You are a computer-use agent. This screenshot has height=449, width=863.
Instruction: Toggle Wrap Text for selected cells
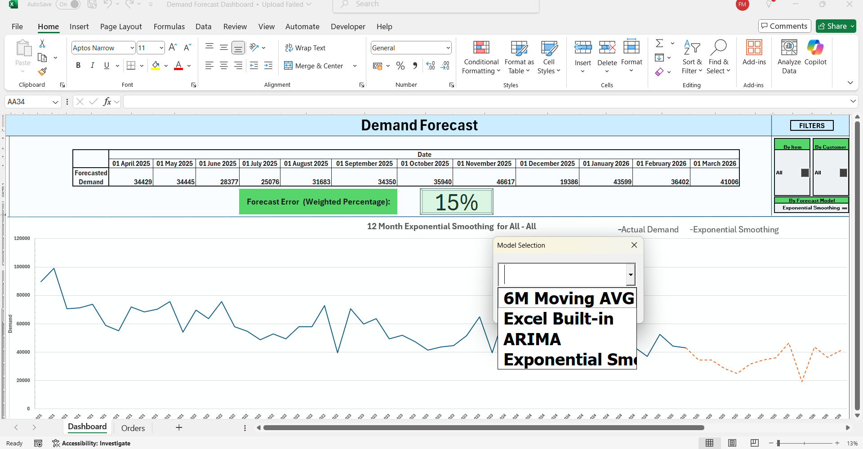[x=306, y=48]
